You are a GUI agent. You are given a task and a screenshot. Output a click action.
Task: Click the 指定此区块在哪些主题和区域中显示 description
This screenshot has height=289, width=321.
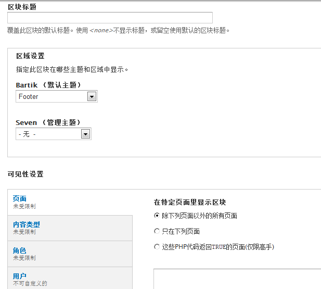tap(72, 69)
